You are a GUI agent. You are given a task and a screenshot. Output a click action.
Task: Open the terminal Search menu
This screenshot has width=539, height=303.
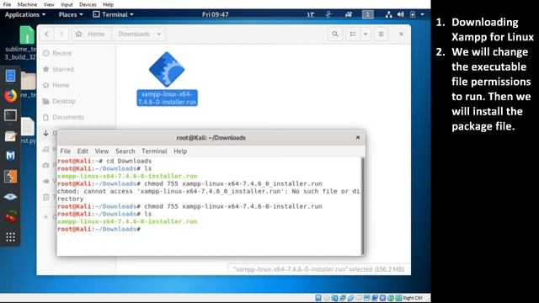click(125, 151)
